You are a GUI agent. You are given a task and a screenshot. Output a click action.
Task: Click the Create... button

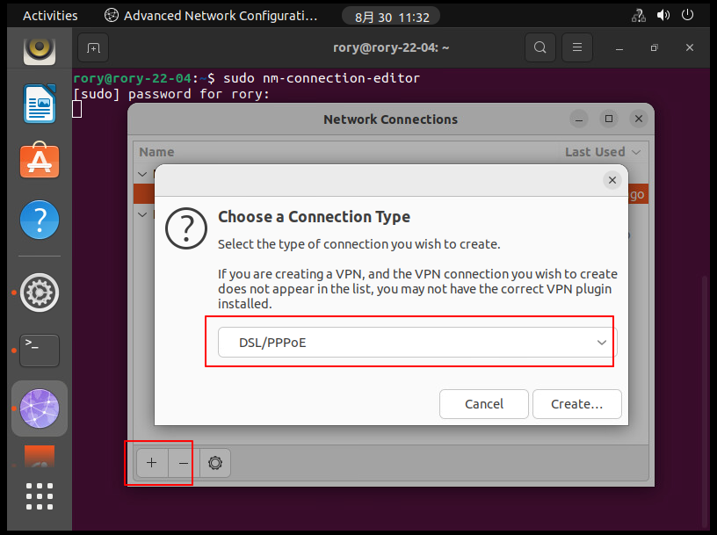(576, 404)
